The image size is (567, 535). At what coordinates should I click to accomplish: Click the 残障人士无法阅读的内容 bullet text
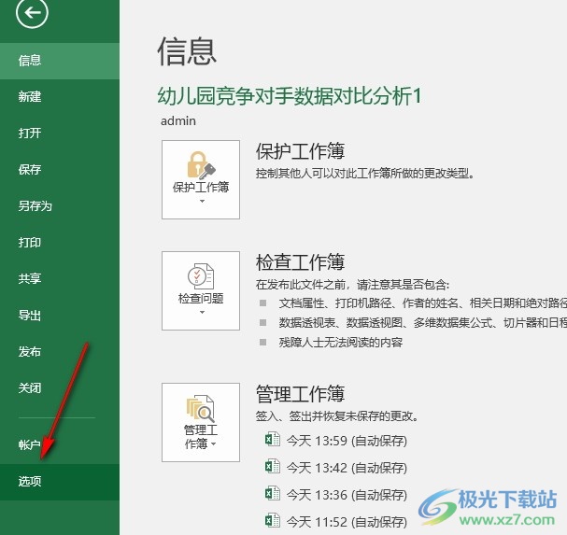coord(341,343)
